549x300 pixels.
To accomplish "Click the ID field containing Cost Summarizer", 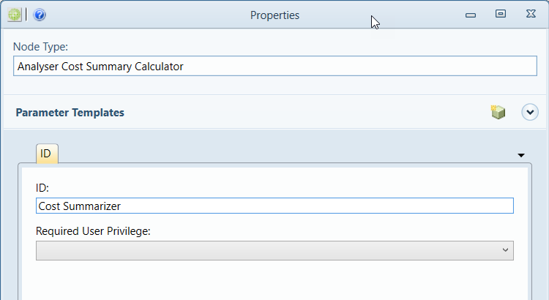I will [274, 206].
